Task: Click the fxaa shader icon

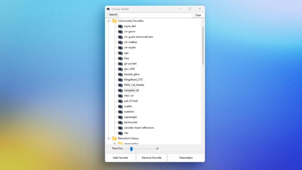Action: [120, 59]
